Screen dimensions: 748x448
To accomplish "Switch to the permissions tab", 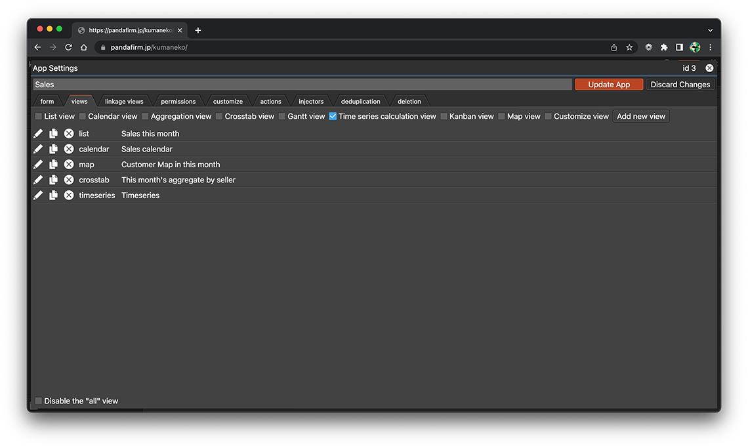I will [178, 102].
